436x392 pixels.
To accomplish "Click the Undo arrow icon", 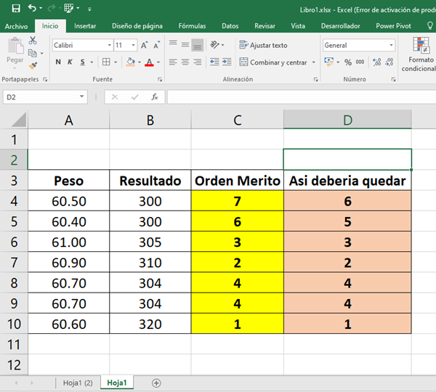I will [32, 9].
